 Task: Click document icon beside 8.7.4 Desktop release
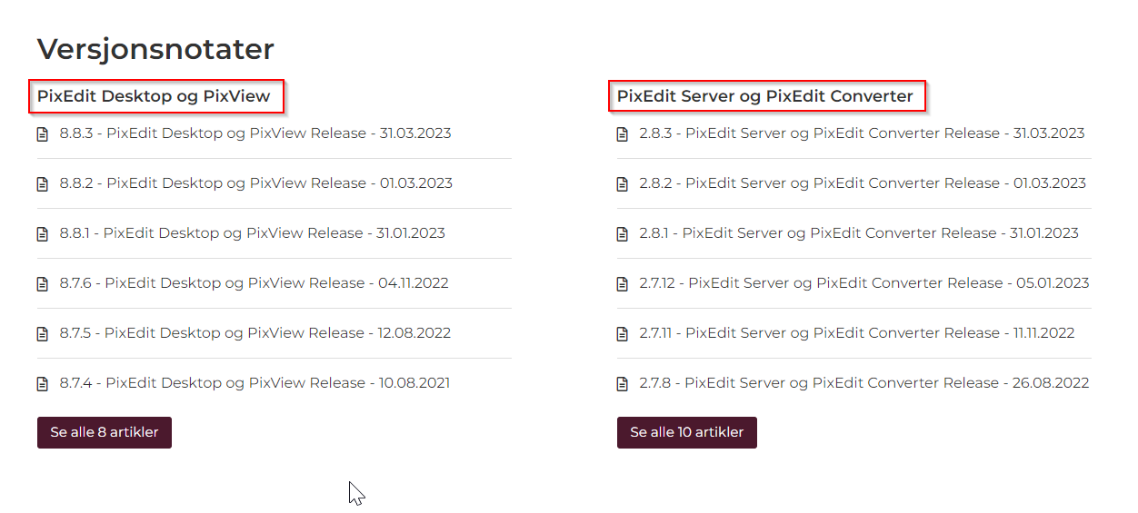click(x=42, y=384)
